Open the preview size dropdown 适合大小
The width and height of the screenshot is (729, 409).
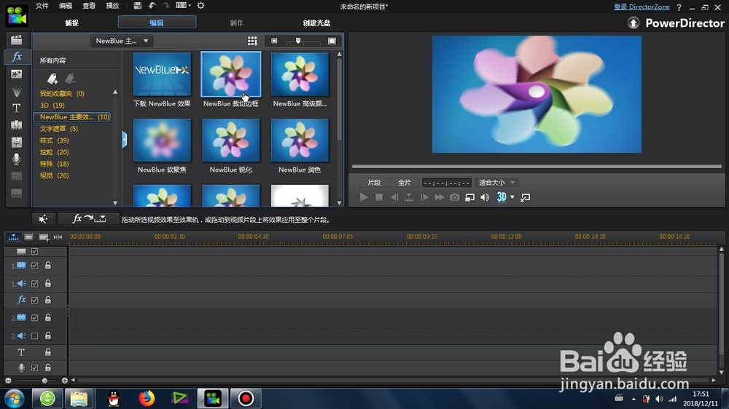tap(496, 183)
